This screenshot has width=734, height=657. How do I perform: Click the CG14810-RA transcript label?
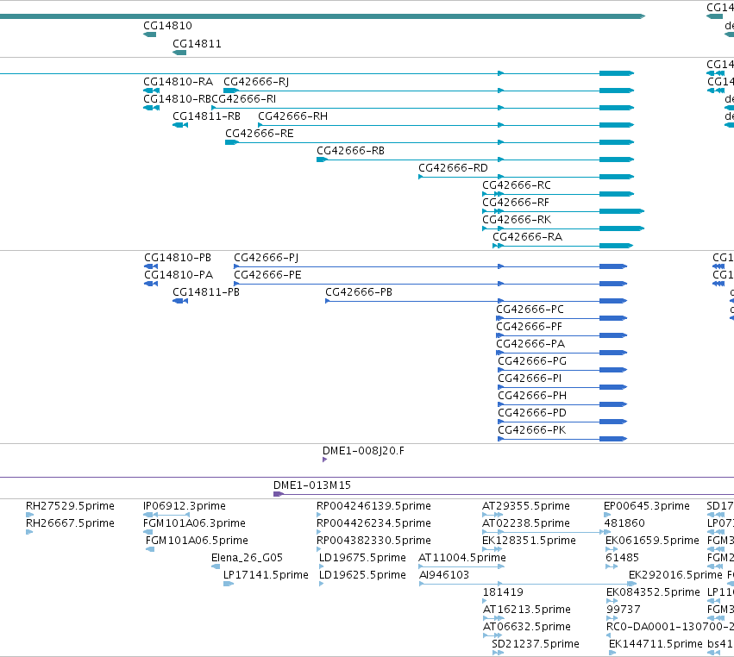(x=178, y=82)
